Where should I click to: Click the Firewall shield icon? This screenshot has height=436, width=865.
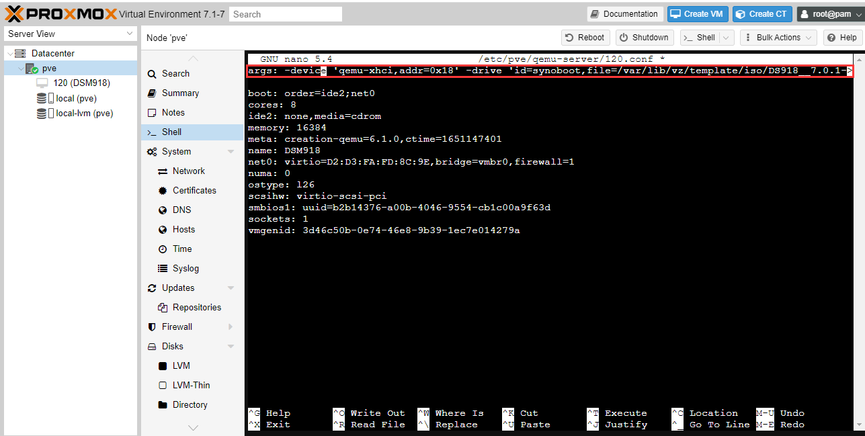pos(152,327)
